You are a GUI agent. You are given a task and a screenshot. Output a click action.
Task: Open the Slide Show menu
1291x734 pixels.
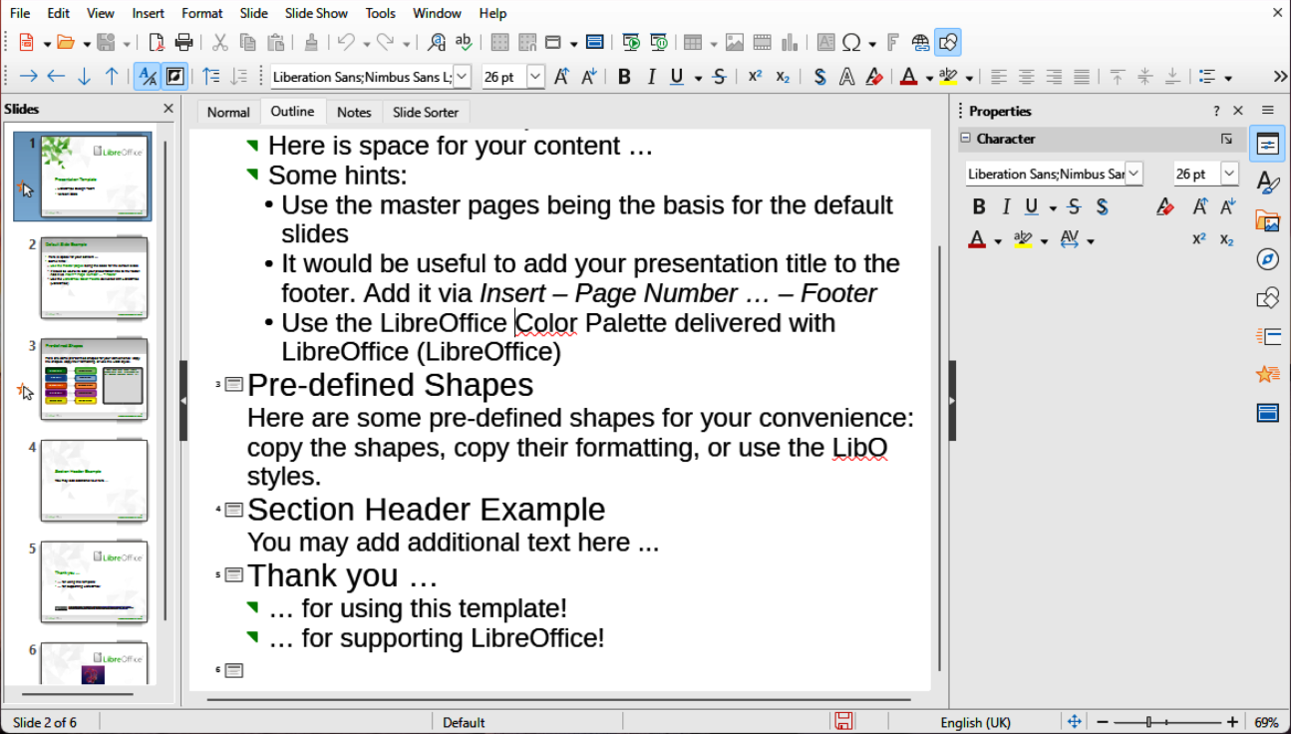click(x=316, y=13)
